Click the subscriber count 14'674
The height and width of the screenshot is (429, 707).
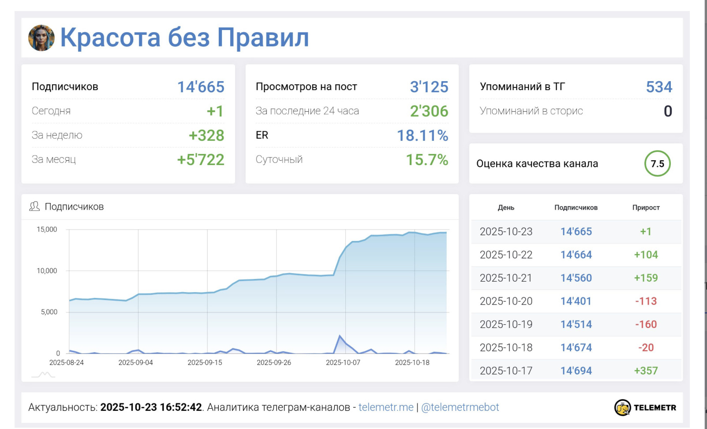coord(576,348)
